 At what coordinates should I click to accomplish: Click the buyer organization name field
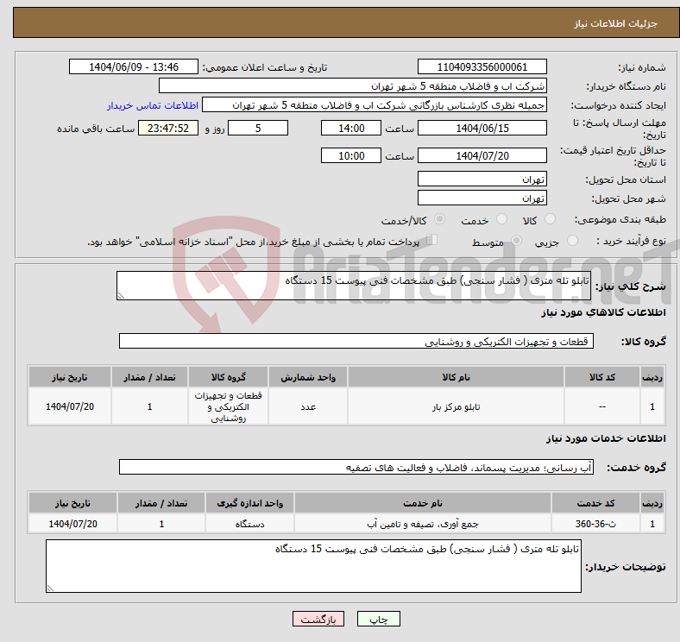pyautogui.click(x=353, y=86)
